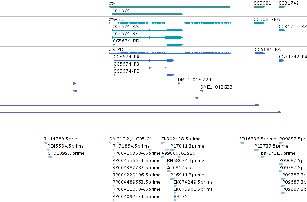The height and width of the screenshot is (202, 307).
Task: Select EST IP13737.5prime
Action: click(x=271, y=146)
